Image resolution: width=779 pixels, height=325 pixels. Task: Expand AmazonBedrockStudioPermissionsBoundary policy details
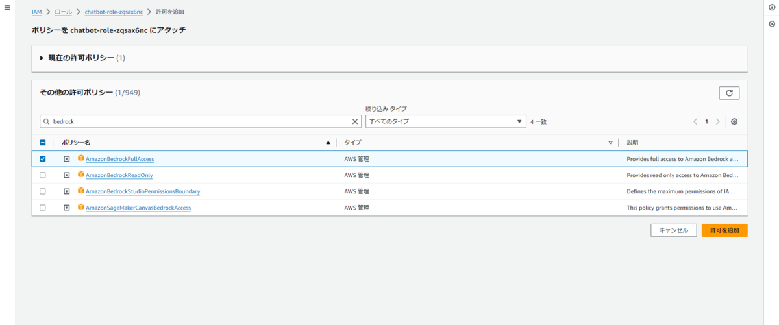pos(66,191)
